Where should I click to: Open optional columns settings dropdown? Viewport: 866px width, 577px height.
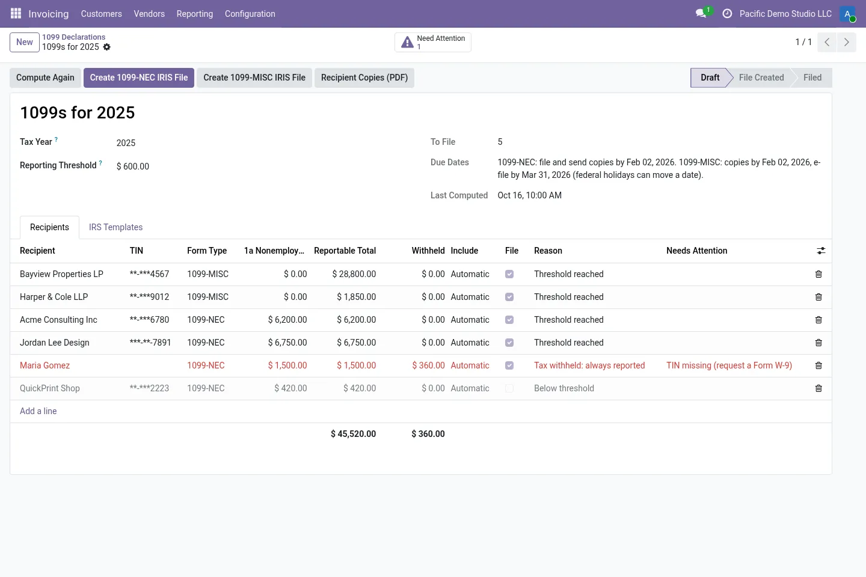(x=821, y=251)
